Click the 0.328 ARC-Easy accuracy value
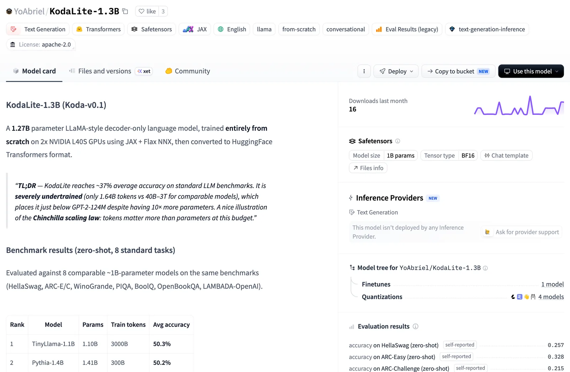 click(556, 356)
